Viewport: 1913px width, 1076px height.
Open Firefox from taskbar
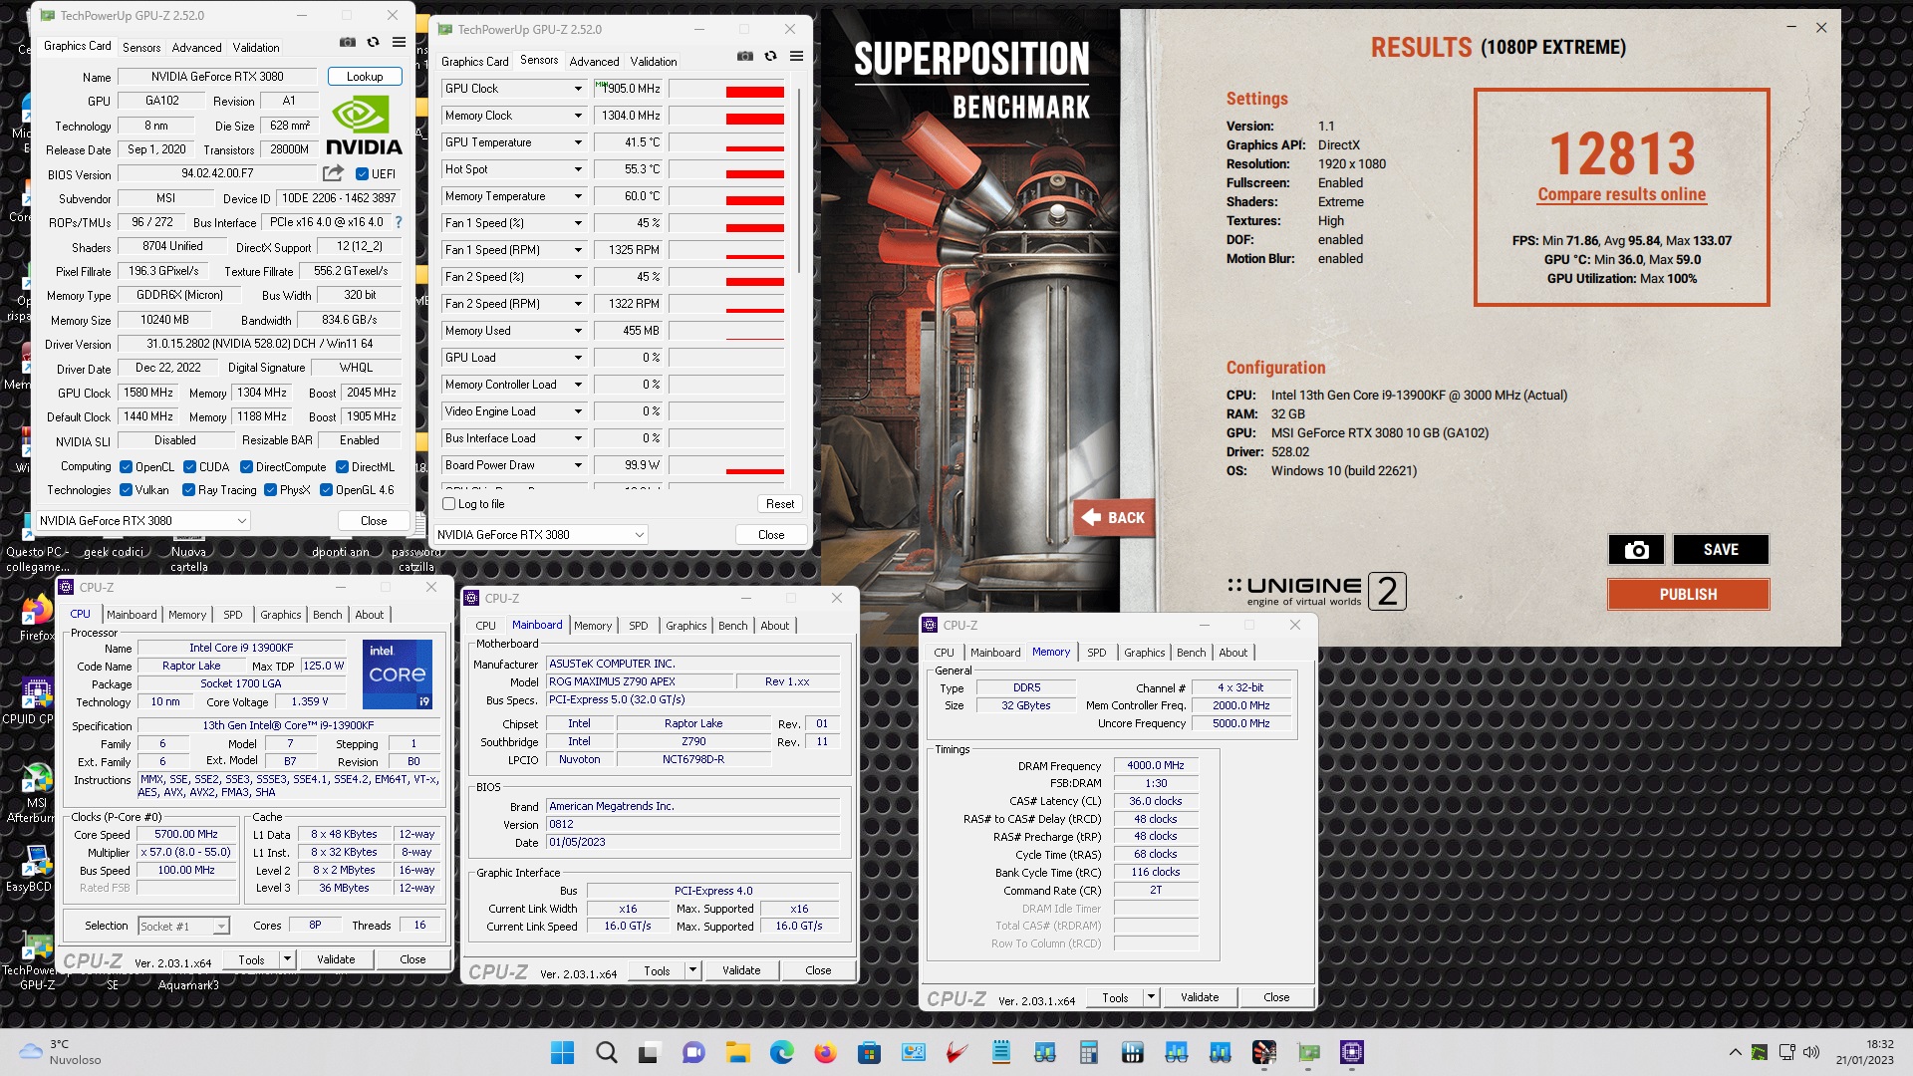(825, 1052)
